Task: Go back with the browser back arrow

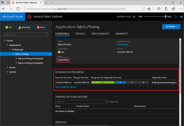Action: (x=4, y=9)
